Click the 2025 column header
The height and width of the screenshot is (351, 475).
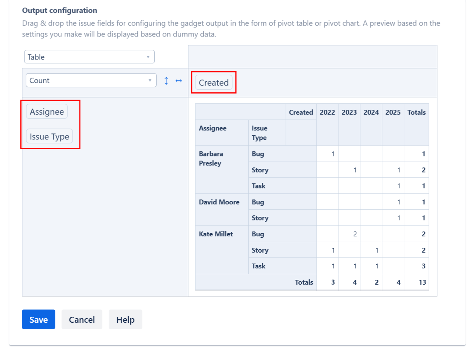coord(393,112)
